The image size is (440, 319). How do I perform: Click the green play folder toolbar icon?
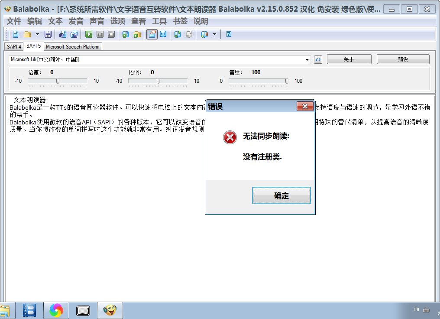click(x=137, y=34)
